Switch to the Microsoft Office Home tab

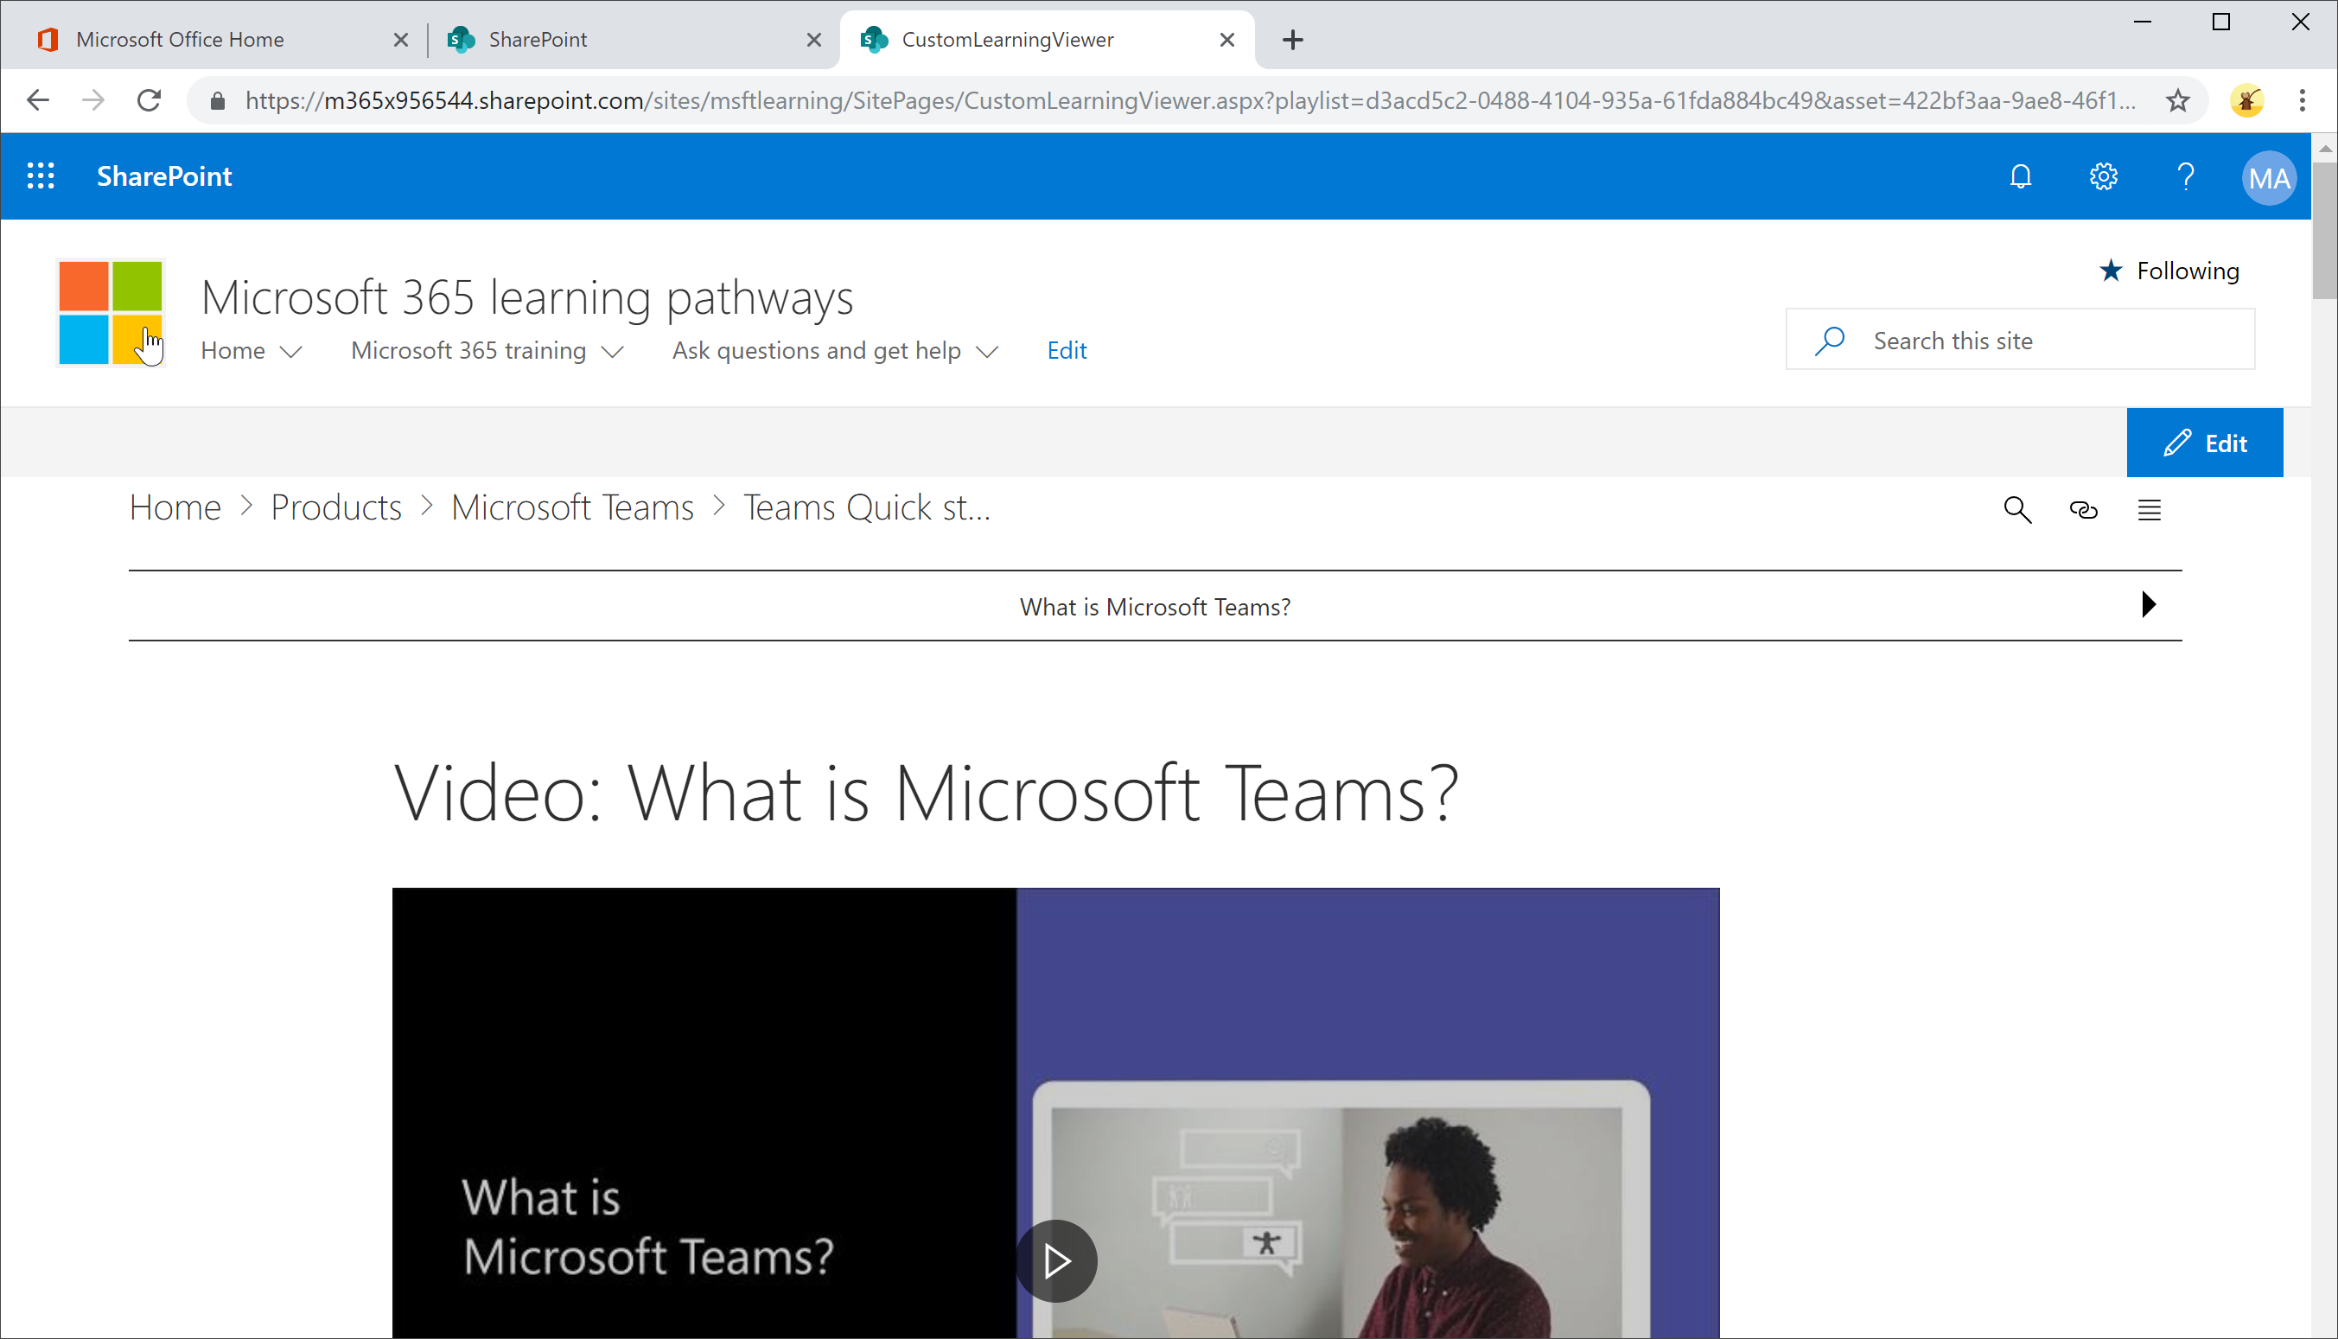tap(180, 40)
